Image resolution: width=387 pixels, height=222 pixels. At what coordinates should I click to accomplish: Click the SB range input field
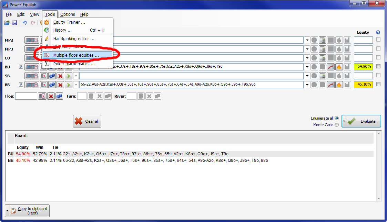pos(191,76)
